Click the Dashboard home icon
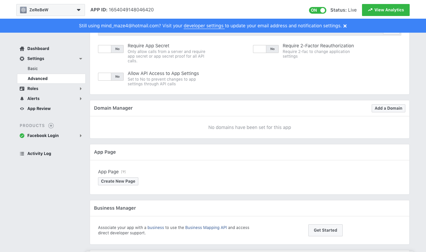426x252 pixels. tap(22, 49)
